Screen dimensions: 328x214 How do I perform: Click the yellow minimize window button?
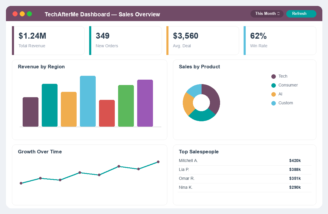22,14
